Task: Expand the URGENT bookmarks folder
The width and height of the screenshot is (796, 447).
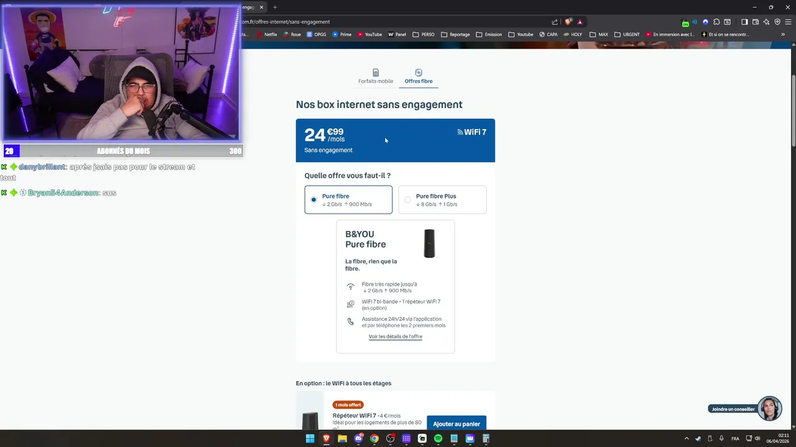Action: coord(627,35)
